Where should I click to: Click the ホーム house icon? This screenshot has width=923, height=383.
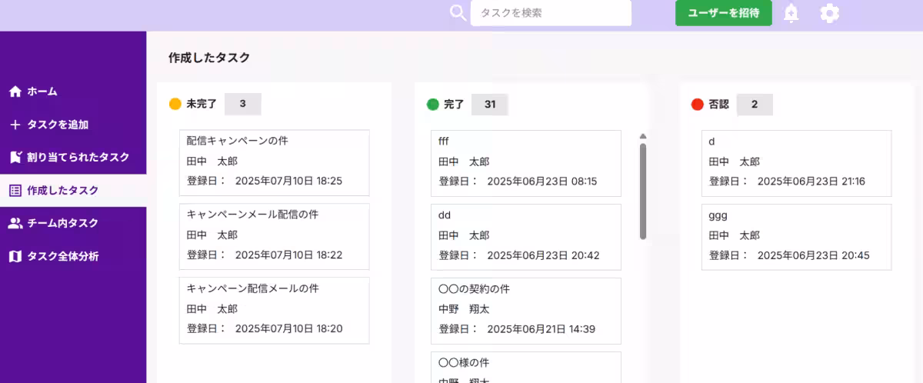click(x=15, y=92)
